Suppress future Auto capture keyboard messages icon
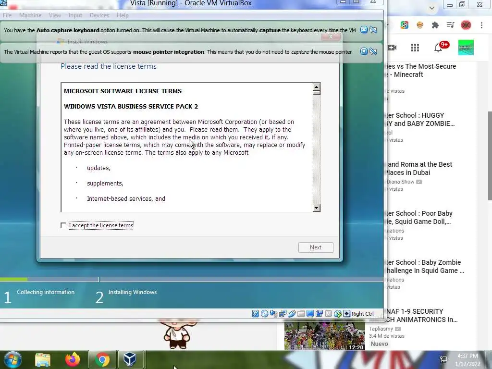492x369 pixels. tap(373, 30)
